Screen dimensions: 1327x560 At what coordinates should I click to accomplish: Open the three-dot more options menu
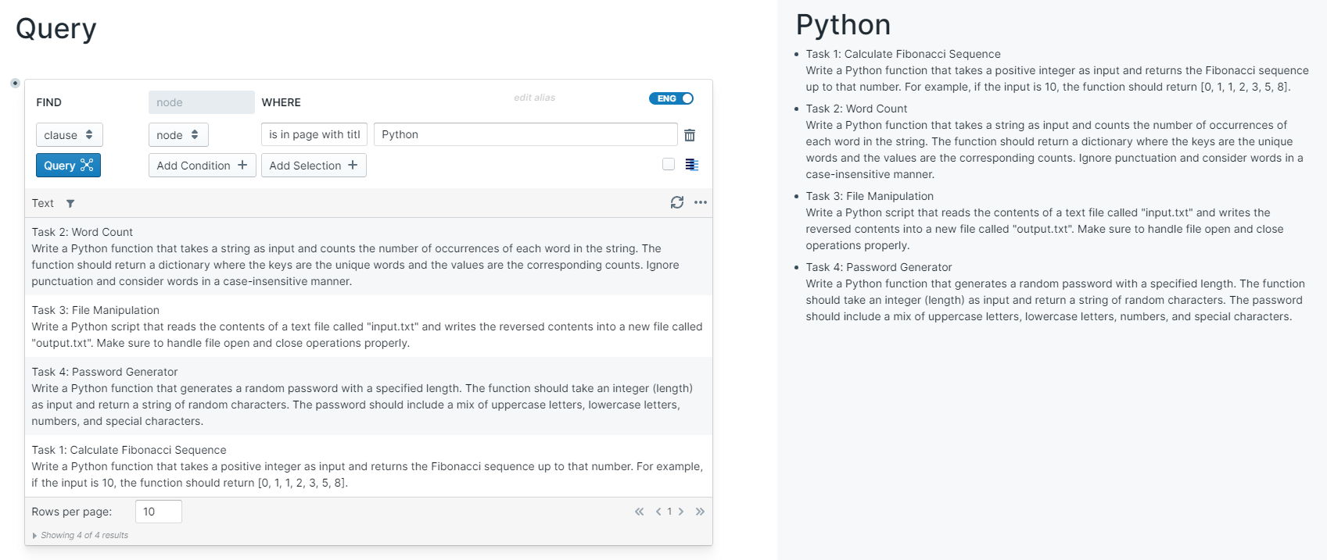(701, 202)
